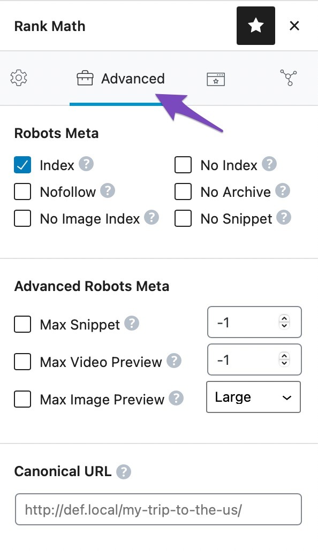Click the star rating icon in header

(255, 25)
